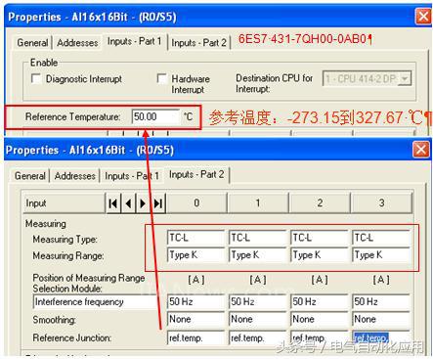
Task: Open Measuring Range Type K for input 3
Action: click(381, 254)
